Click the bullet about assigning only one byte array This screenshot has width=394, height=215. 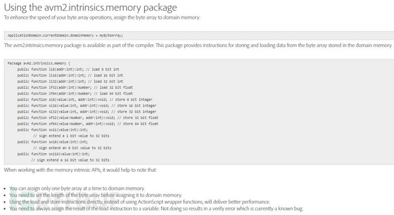tap(77, 188)
